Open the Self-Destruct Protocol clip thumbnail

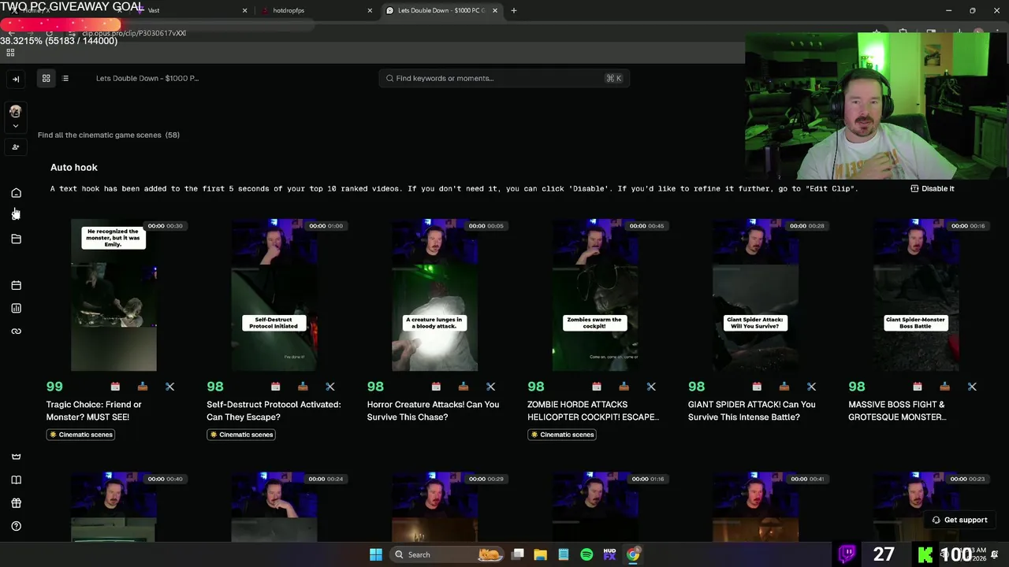tap(274, 295)
